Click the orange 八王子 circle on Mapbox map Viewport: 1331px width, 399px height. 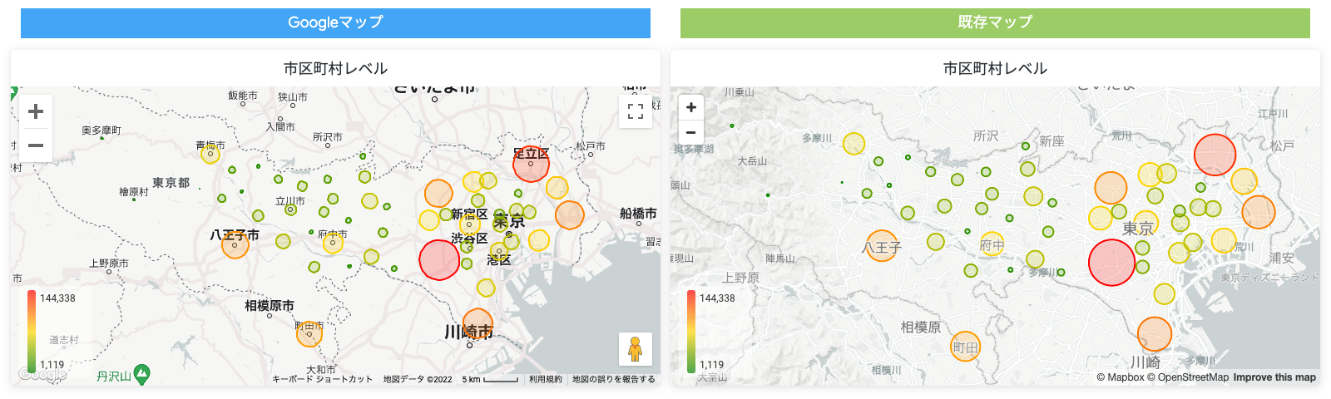point(882,246)
